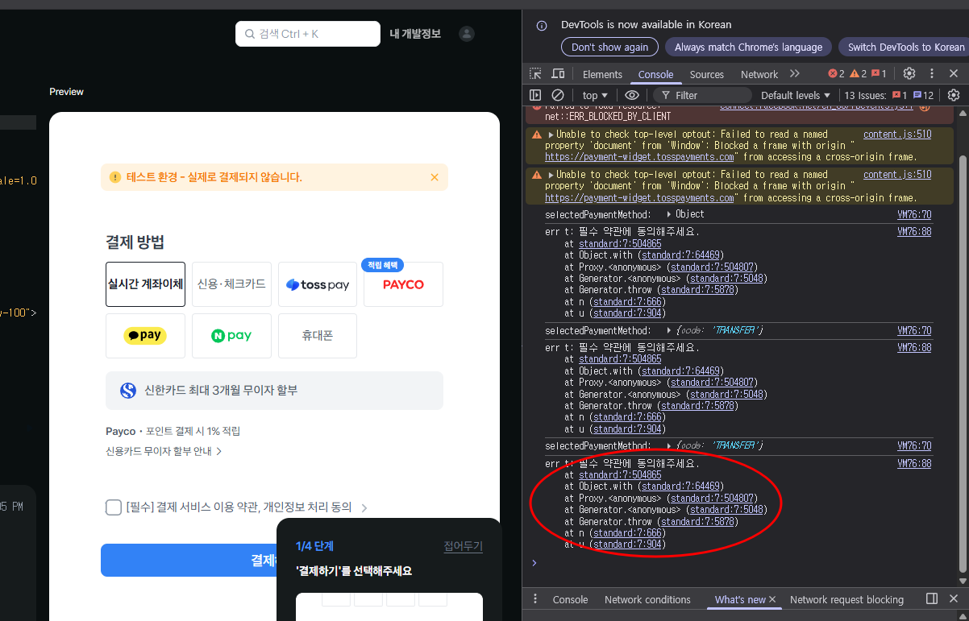The width and height of the screenshot is (969, 621).
Task: Switch to the Elements tab
Action: pyautogui.click(x=602, y=74)
